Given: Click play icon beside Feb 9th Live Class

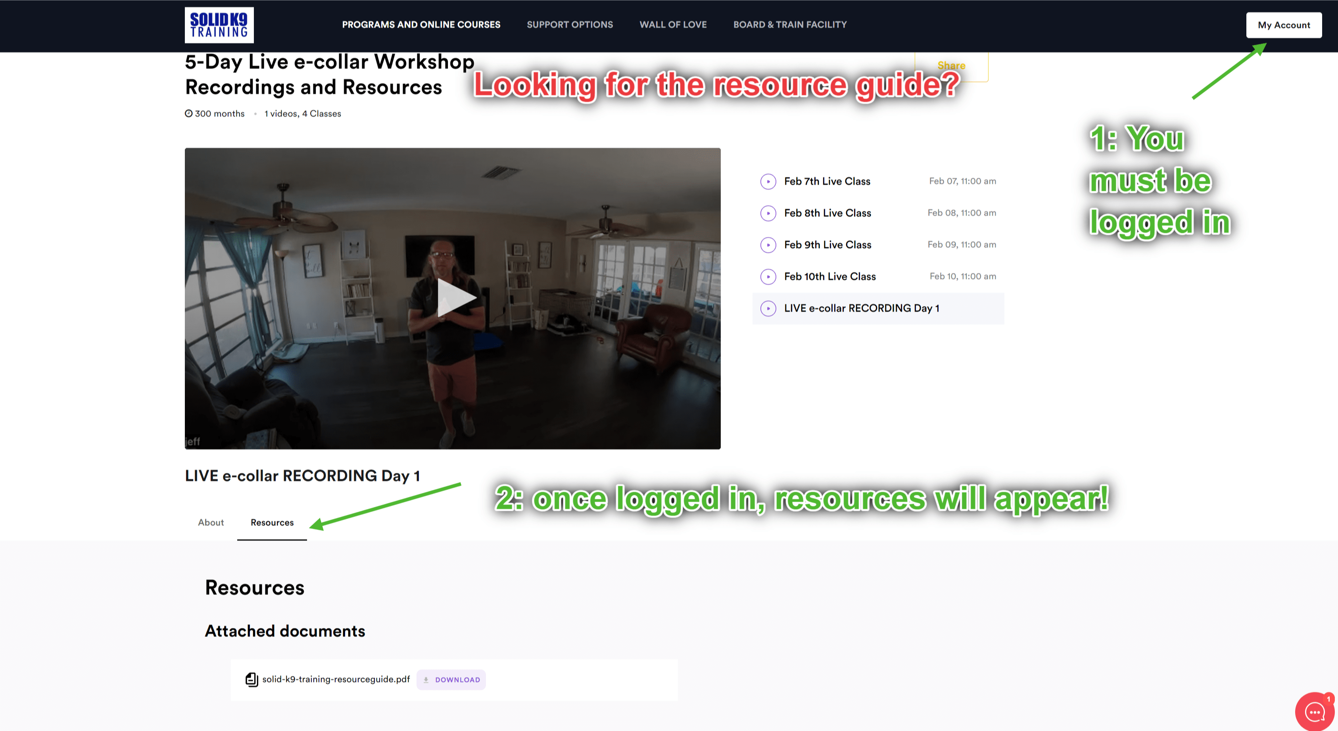Looking at the screenshot, I should pos(768,245).
